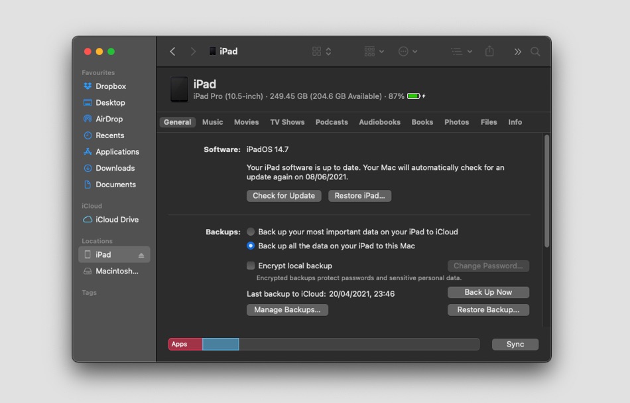This screenshot has width=630, height=403.
Task: Toggle the view switcher up-down arrows
Action: 328,51
